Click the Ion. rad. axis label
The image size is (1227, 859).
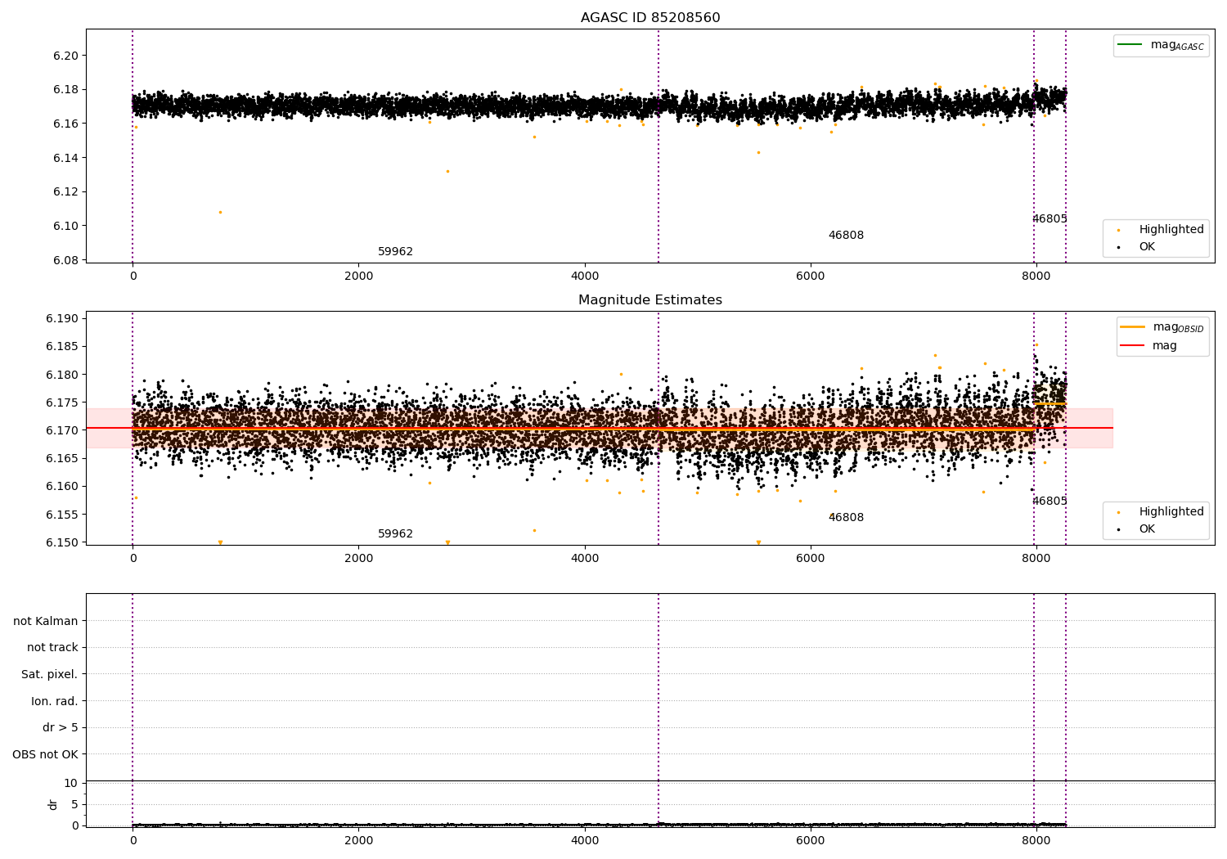pyautogui.click(x=55, y=701)
